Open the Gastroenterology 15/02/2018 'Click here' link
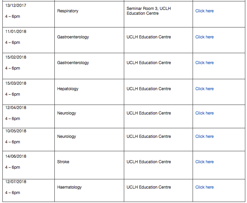The image size is (247, 203). (x=205, y=63)
